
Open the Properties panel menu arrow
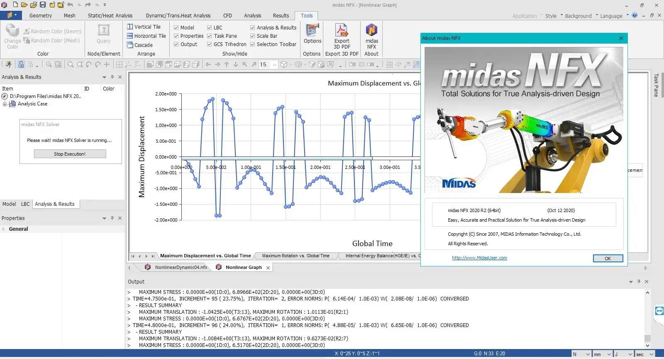click(x=104, y=218)
